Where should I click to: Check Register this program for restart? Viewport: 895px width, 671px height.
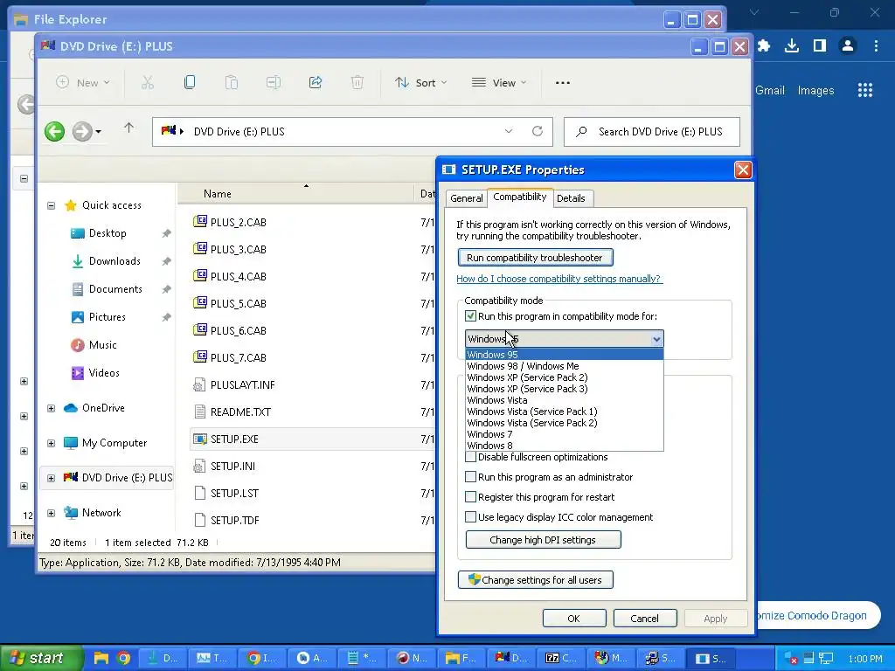[x=471, y=497]
